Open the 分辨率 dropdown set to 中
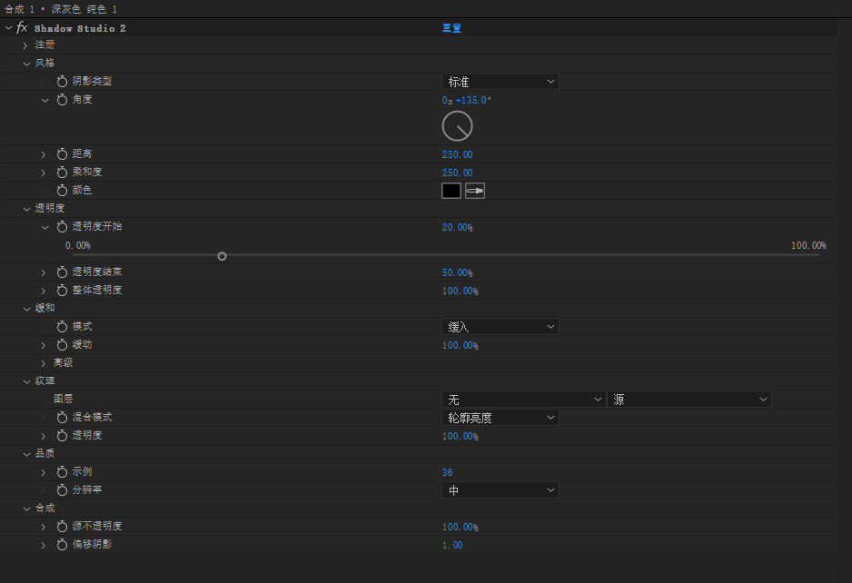Image resolution: width=852 pixels, height=583 pixels. click(x=500, y=490)
